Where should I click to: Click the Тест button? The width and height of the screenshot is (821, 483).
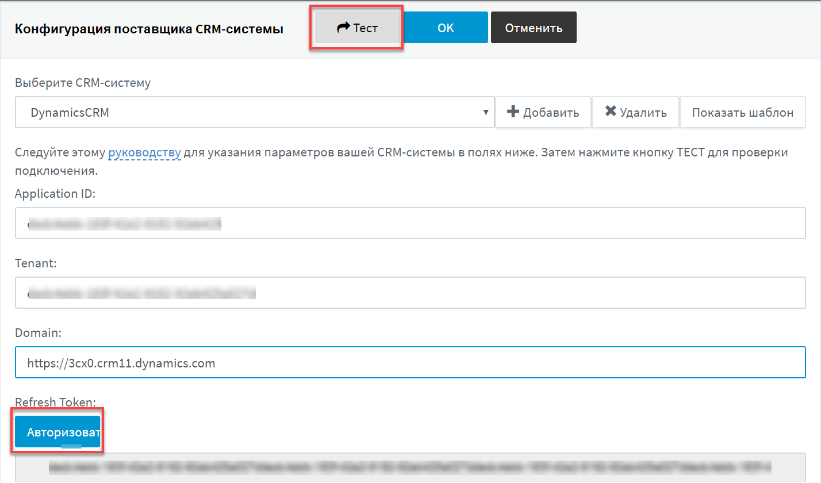click(x=357, y=28)
